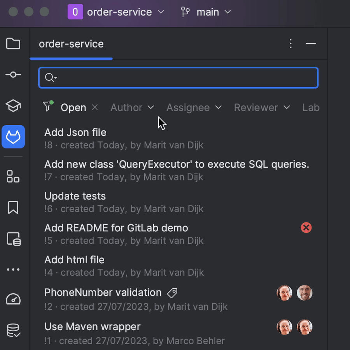The height and width of the screenshot is (350, 350).
Task: Click failed pipeline icon on 'Add README for GitLab demo'
Action: 306,227
